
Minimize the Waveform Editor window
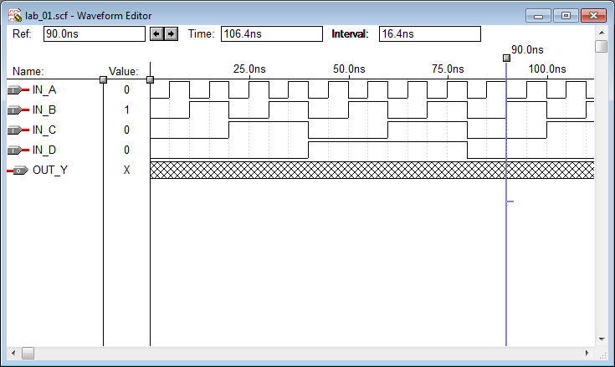[x=538, y=16]
